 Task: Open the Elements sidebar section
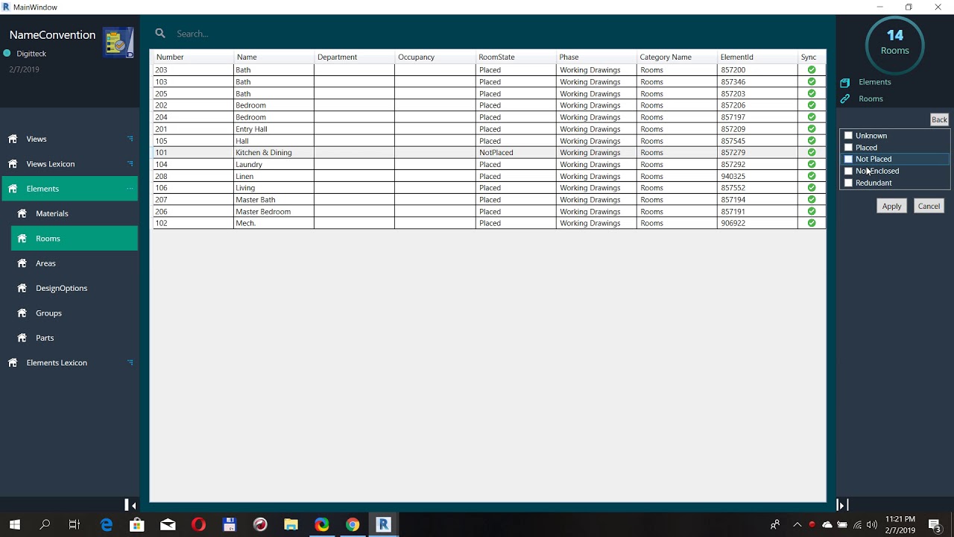point(69,189)
